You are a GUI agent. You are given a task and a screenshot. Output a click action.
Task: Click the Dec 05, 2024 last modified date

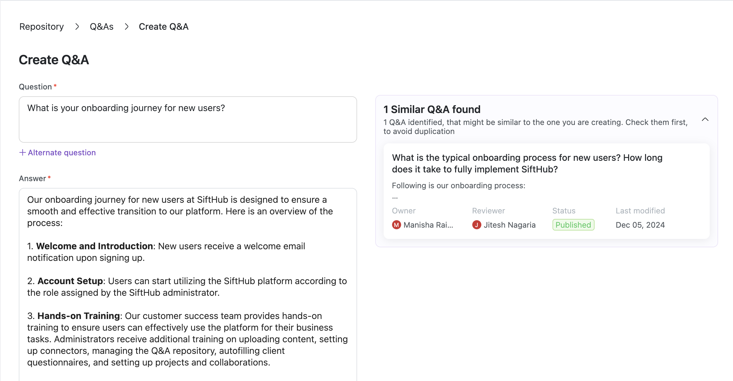coord(640,225)
